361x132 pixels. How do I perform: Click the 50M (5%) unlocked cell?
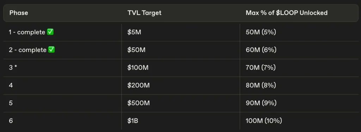coord(299,32)
